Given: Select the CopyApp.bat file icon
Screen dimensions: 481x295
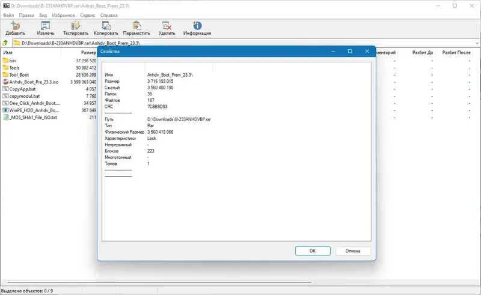Looking at the screenshot, I should tap(5, 89).
